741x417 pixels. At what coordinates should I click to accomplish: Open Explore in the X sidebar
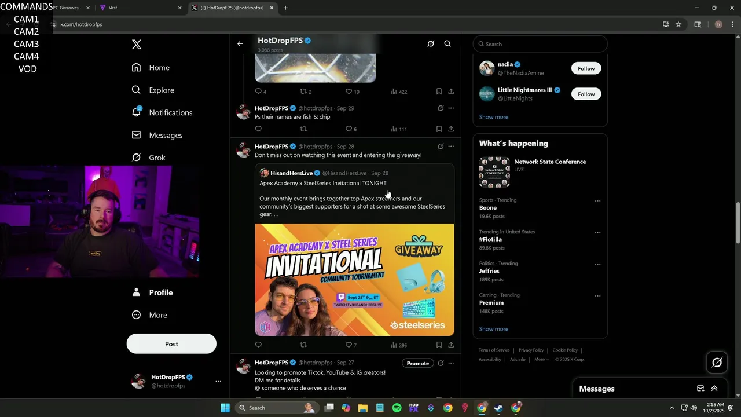coord(153,90)
